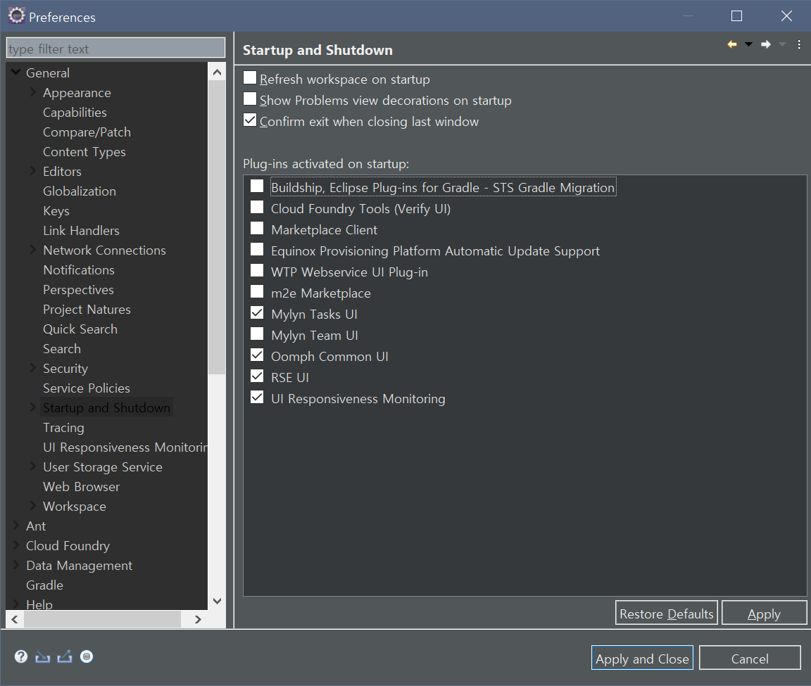811x686 pixels.
Task: Click Apply and Close
Action: coord(642,658)
